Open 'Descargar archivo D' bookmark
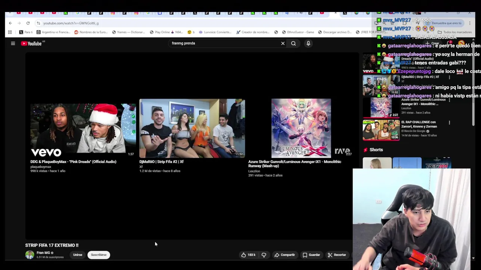Viewport: 481px width, 270px height. pyautogui.click(x=334, y=32)
